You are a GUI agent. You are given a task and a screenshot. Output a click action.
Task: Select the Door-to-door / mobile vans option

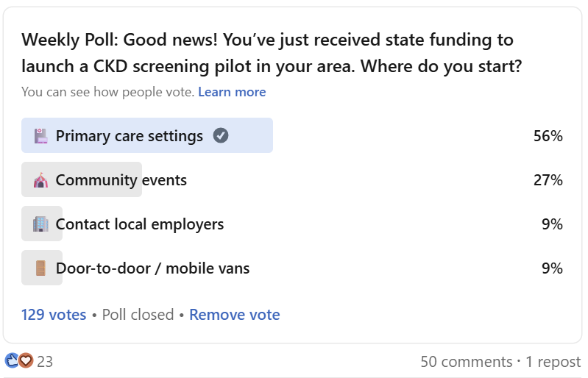pos(291,268)
